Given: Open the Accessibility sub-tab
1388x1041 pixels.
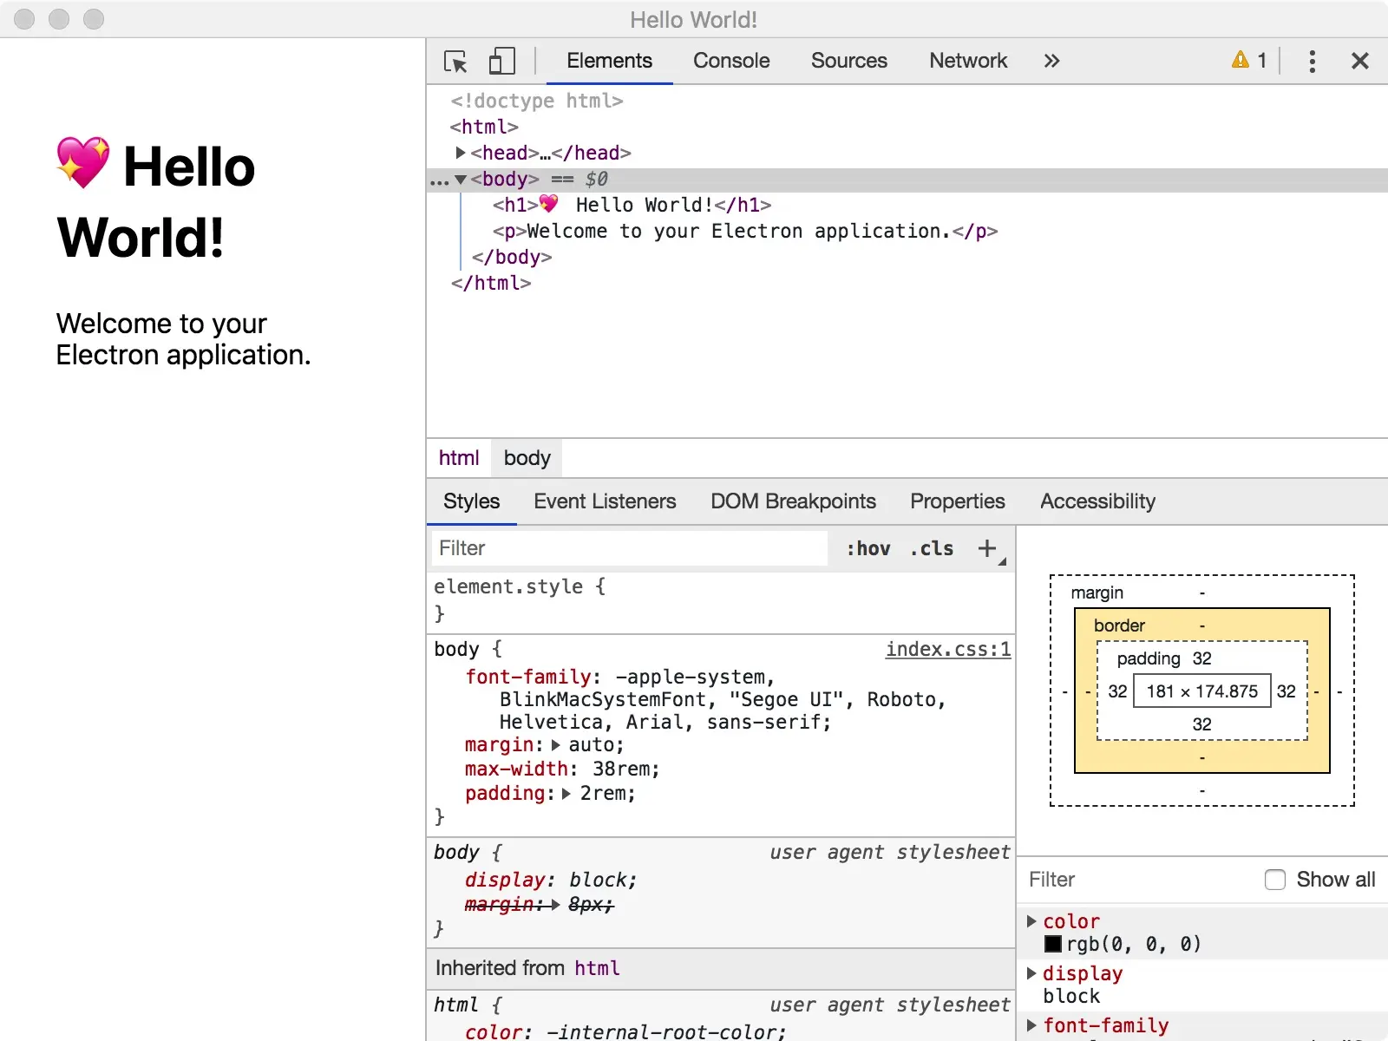Looking at the screenshot, I should (x=1097, y=501).
